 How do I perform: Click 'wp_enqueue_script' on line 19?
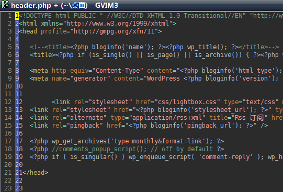click(x=160, y=157)
